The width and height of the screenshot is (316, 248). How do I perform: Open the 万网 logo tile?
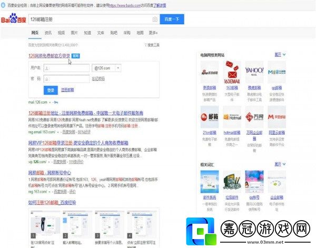tap(254, 117)
